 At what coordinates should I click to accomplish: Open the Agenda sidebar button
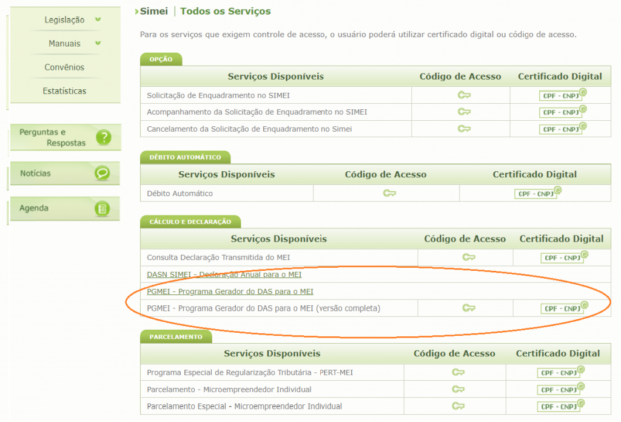click(x=65, y=209)
